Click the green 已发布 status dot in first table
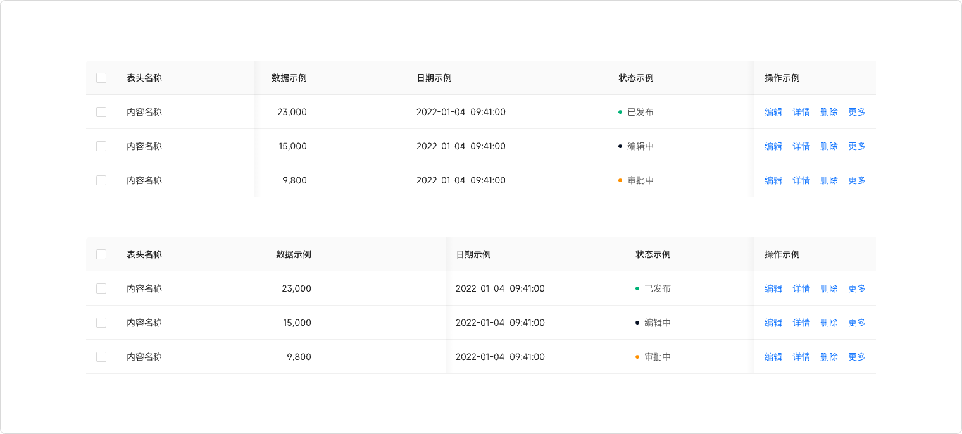 pyautogui.click(x=620, y=112)
